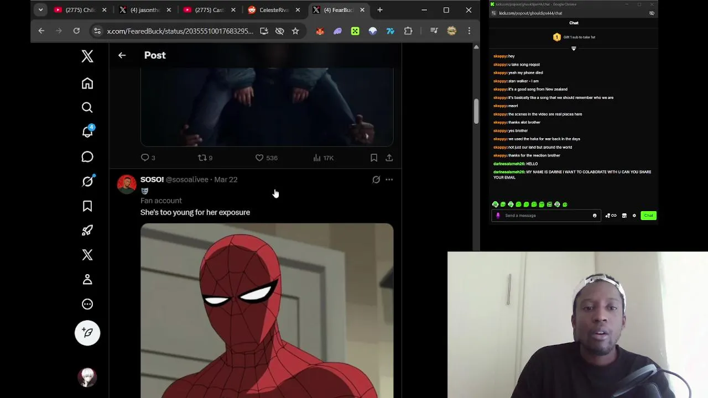708x398 pixels.
Task: Reply to the post with 3 comments
Action: click(148, 158)
